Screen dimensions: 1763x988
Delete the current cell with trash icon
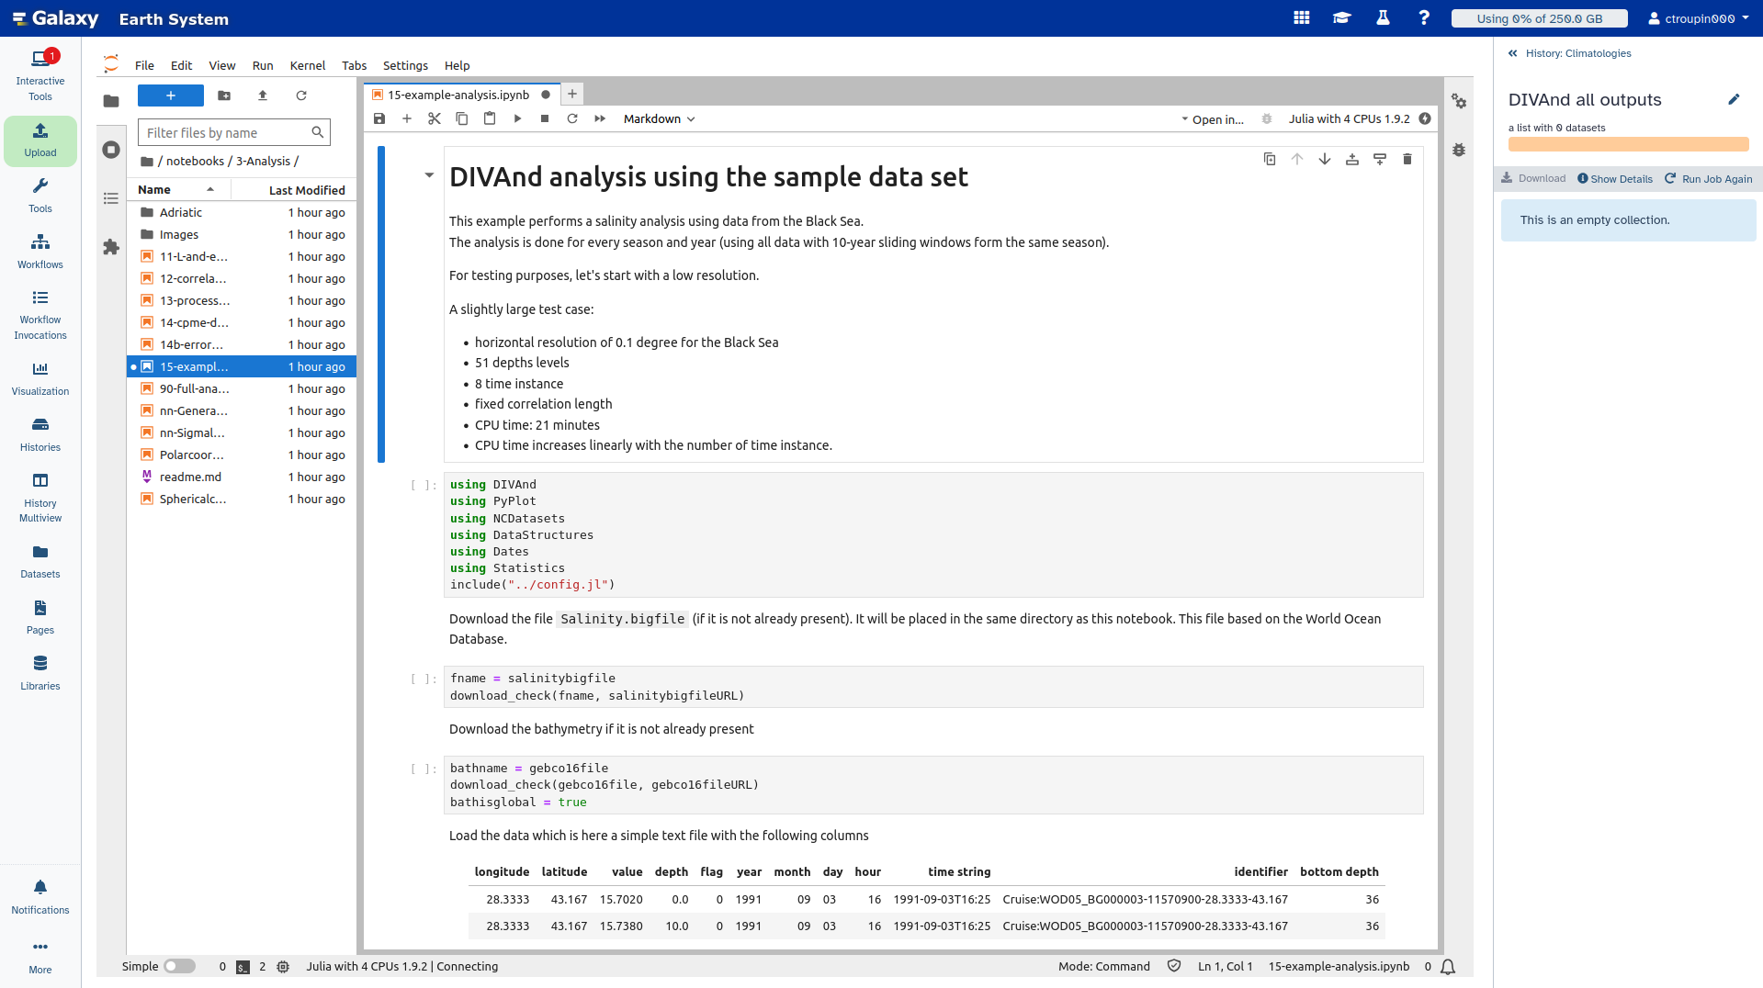(1407, 159)
